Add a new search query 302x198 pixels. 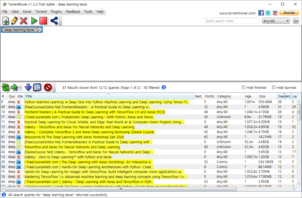click(x=6, y=21)
